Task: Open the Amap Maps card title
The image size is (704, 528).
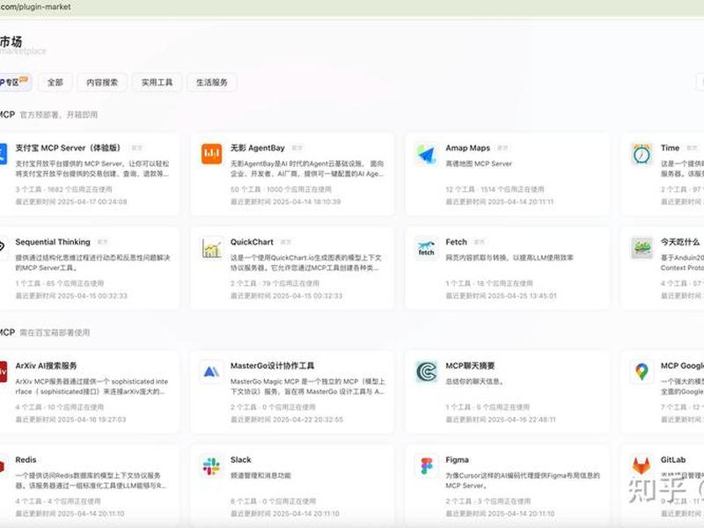Action: [468, 148]
